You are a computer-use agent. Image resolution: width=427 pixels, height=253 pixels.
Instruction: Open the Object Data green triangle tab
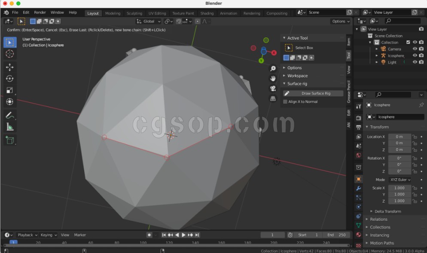(359, 226)
